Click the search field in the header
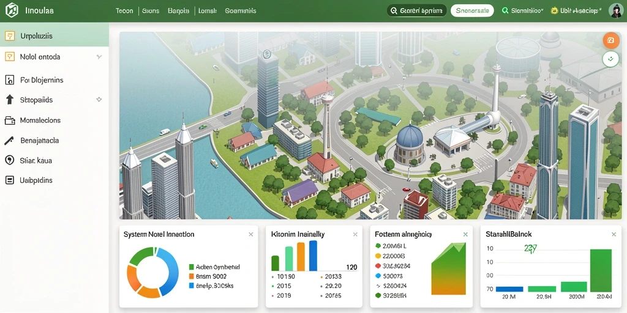The width and height of the screenshot is (627, 313). pyautogui.click(x=416, y=11)
